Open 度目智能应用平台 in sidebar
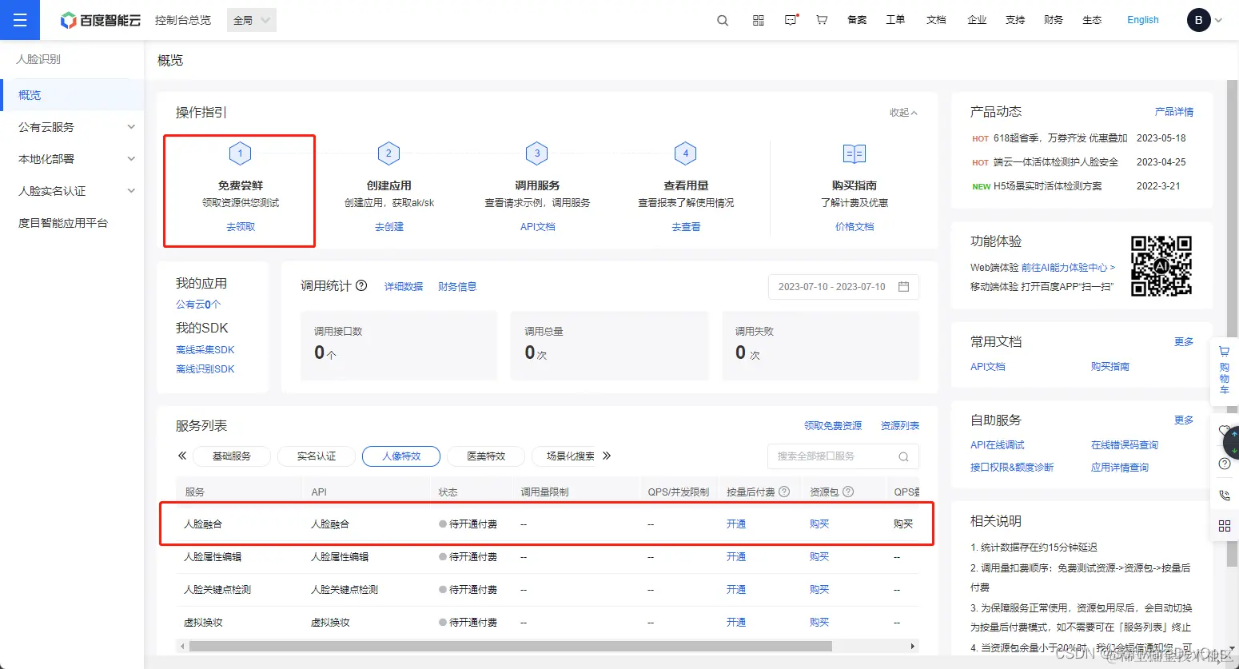The height and width of the screenshot is (669, 1239). tap(63, 223)
